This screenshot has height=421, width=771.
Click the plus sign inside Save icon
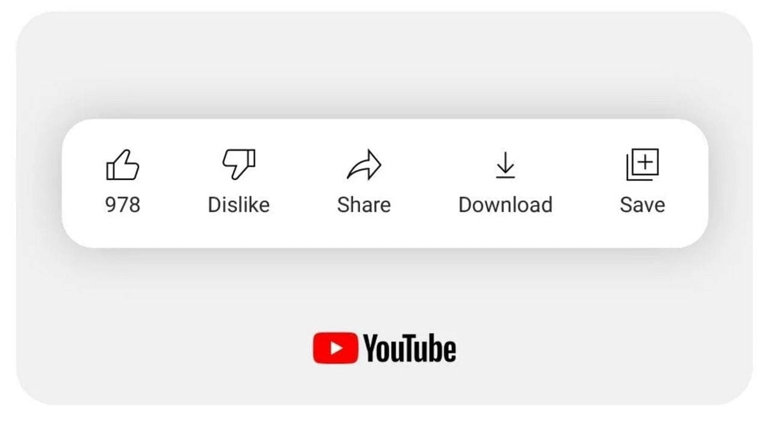645,161
